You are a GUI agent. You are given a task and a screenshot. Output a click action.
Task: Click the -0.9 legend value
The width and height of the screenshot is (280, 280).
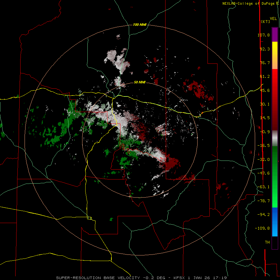(265, 132)
